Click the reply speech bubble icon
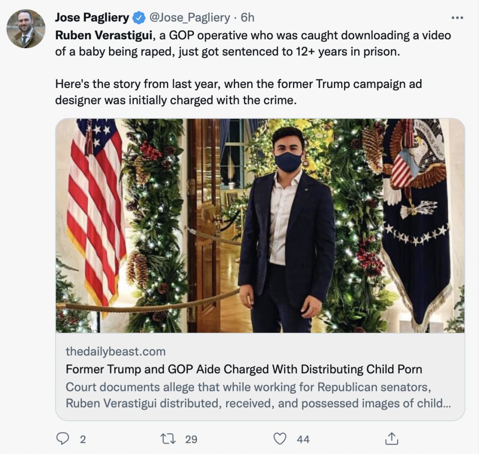 pos(63,439)
